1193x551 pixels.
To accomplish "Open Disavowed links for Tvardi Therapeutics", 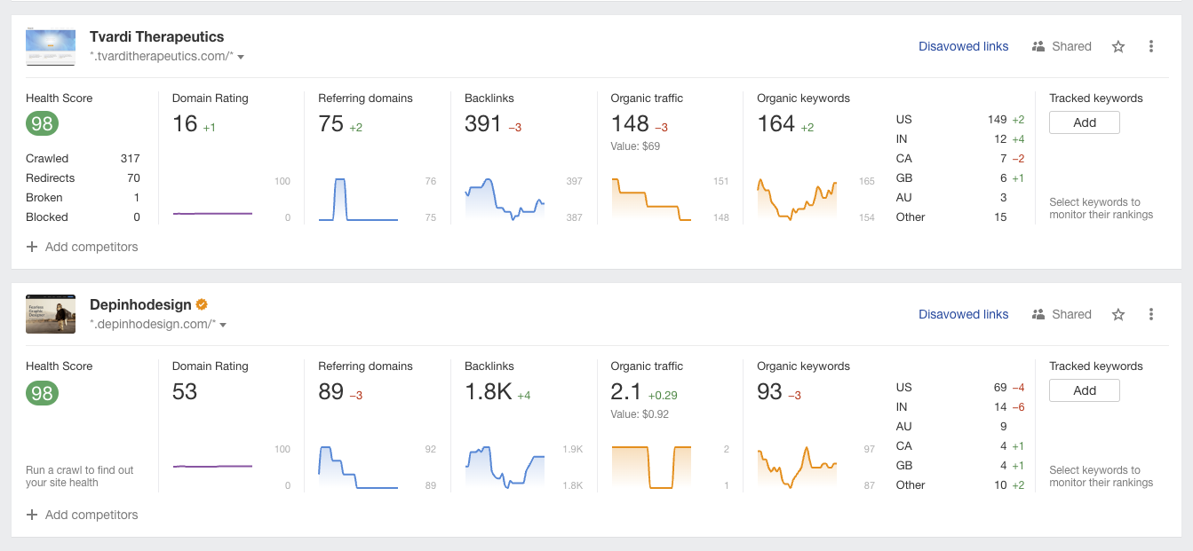I will pyautogui.click(x=963, y=46).
